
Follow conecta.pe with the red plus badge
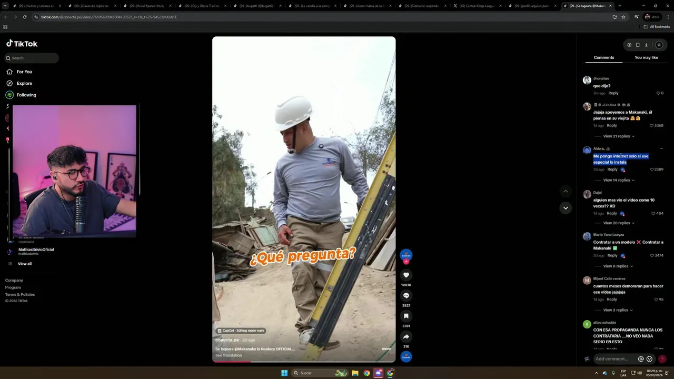[406, 262]
